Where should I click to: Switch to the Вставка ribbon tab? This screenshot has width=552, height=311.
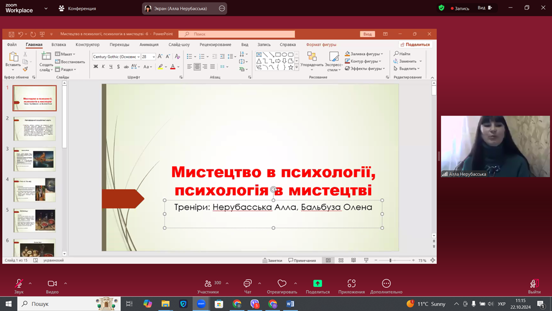coord(58,45)
